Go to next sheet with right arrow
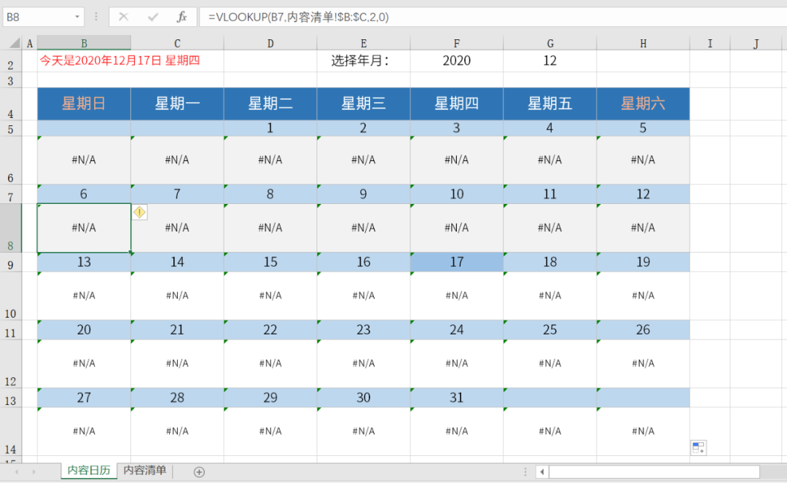Viewport: 787px width, 483px height. click(34, 471)
